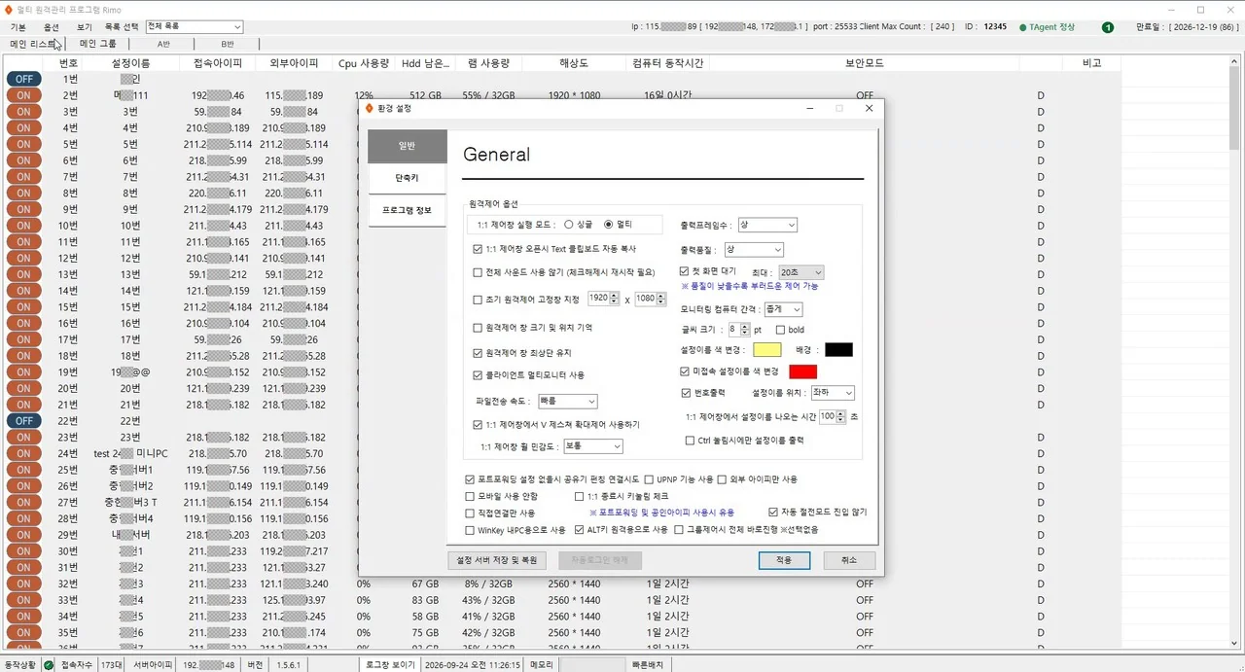Screen dimensions: 1245x672
Task: Click the Rimo app icon in the title bar
Action: tap(9, 9)
